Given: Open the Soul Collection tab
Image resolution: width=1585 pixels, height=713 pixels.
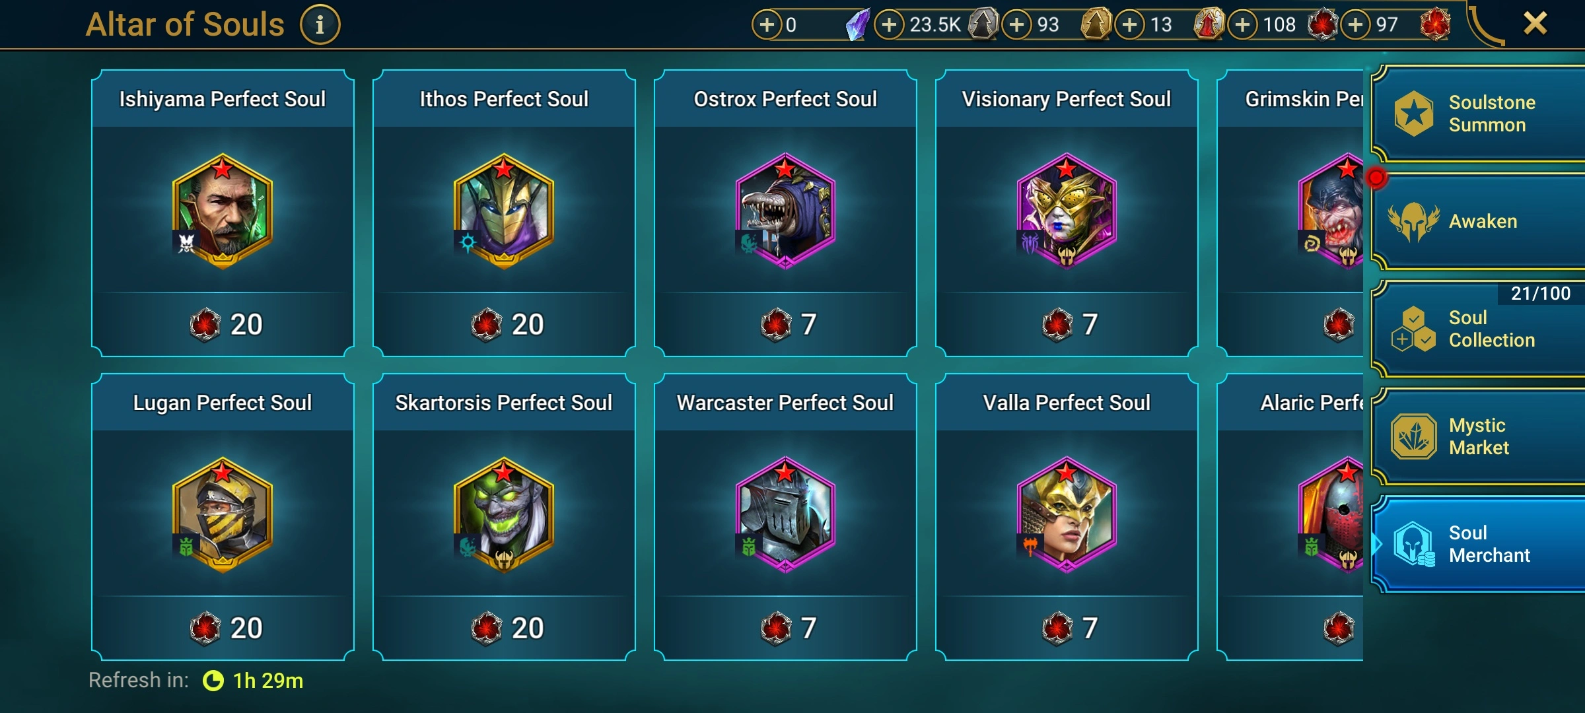Looking at the screenshot, I should point(1478,329).
